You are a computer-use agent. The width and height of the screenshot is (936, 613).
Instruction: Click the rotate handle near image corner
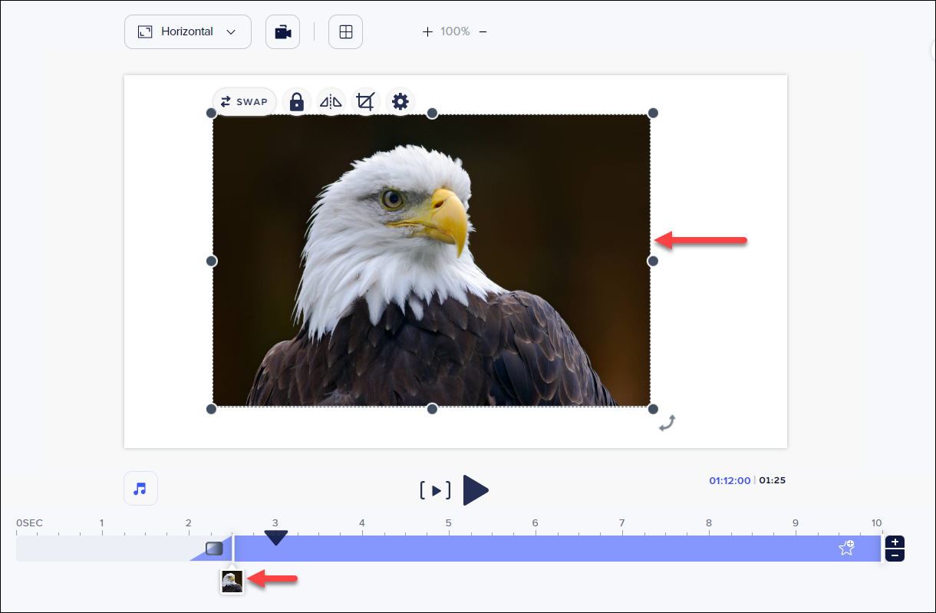coord(667,423)
